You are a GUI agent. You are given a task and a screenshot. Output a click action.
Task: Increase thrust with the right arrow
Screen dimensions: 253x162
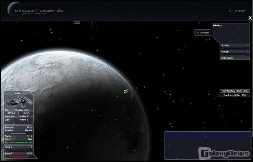(x=31, y=143)
